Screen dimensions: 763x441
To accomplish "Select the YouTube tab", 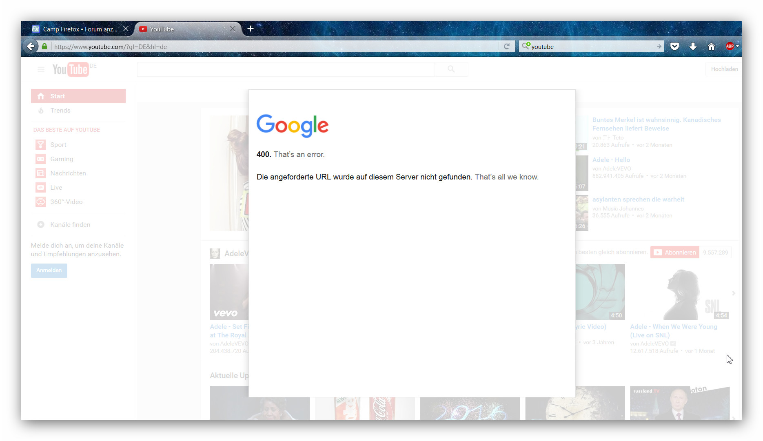I will tap(187, 29).
